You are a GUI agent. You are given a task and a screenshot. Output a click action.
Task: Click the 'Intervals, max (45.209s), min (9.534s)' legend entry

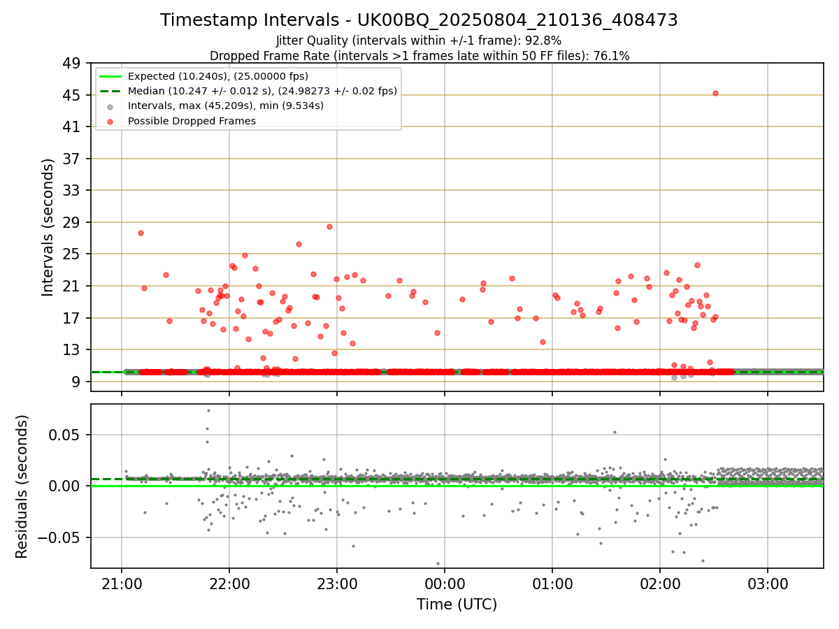pyautogui.click(x=226, y=106)
